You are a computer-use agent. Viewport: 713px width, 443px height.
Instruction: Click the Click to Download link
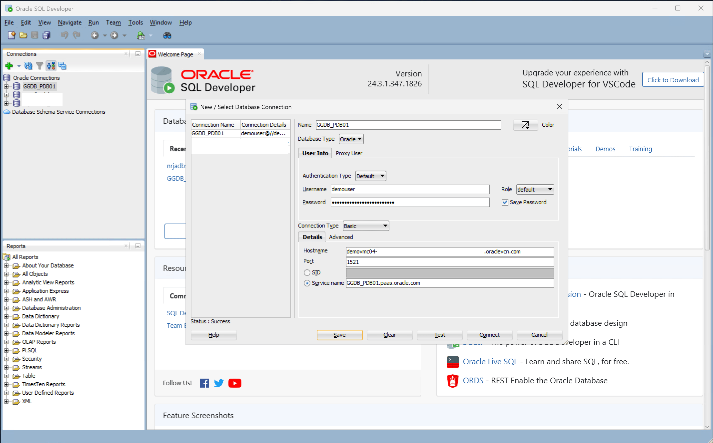tap(673, 79)
